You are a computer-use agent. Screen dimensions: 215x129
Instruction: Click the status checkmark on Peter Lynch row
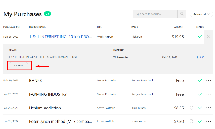tap(200, 121)
